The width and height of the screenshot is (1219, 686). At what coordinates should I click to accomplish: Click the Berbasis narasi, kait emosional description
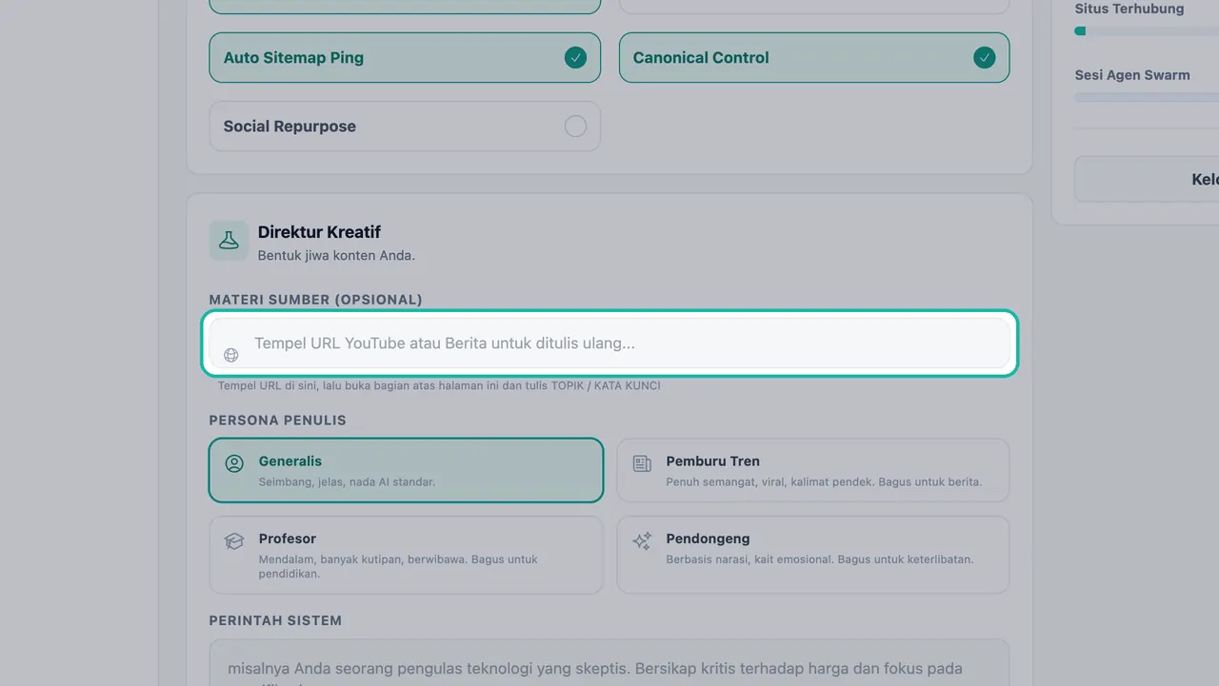click(820, 559)
